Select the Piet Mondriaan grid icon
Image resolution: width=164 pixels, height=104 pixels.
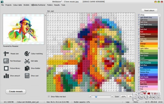6,61
